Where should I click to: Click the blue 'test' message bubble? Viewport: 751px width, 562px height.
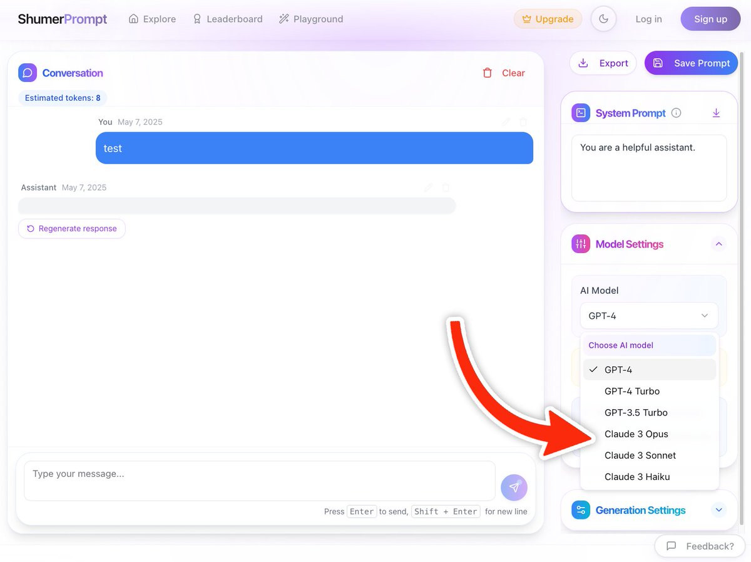[x=314, y=148]
